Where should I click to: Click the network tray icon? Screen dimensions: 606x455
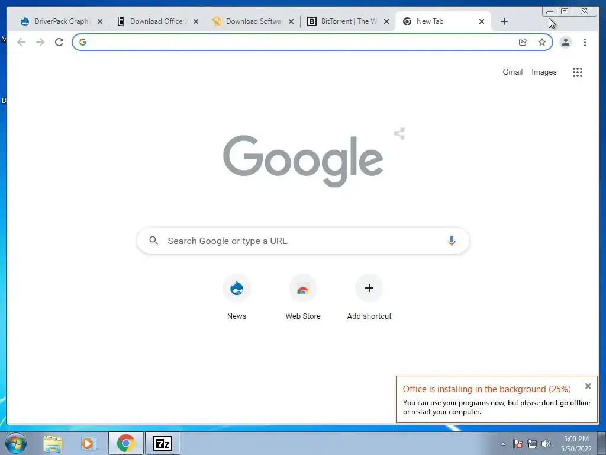[532, 444]
